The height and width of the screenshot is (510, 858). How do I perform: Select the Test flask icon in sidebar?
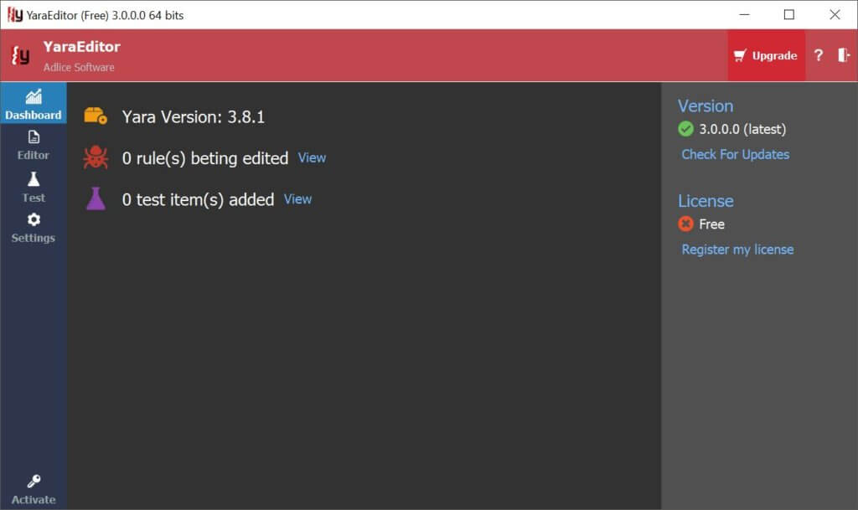(x=33, y=178)
